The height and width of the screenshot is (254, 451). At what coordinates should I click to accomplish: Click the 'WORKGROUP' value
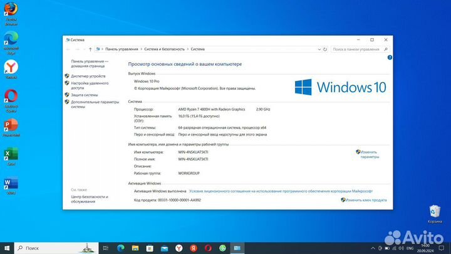click(189, 173)
